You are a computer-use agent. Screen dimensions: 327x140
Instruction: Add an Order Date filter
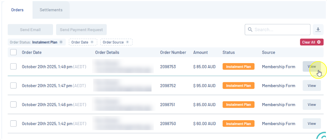[83, 42]
